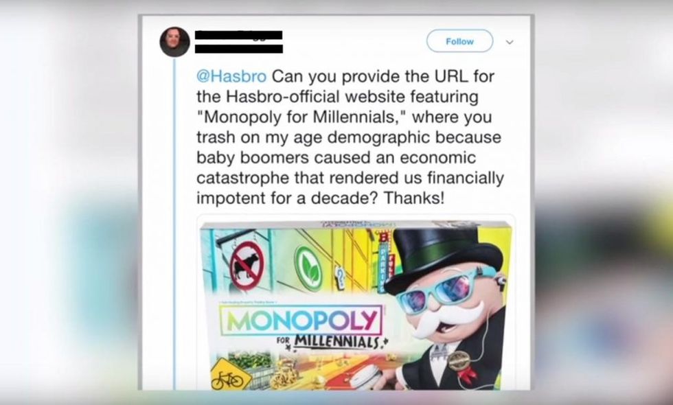
Task: Open the @Hasbro mention link
Action: point(231,76)
